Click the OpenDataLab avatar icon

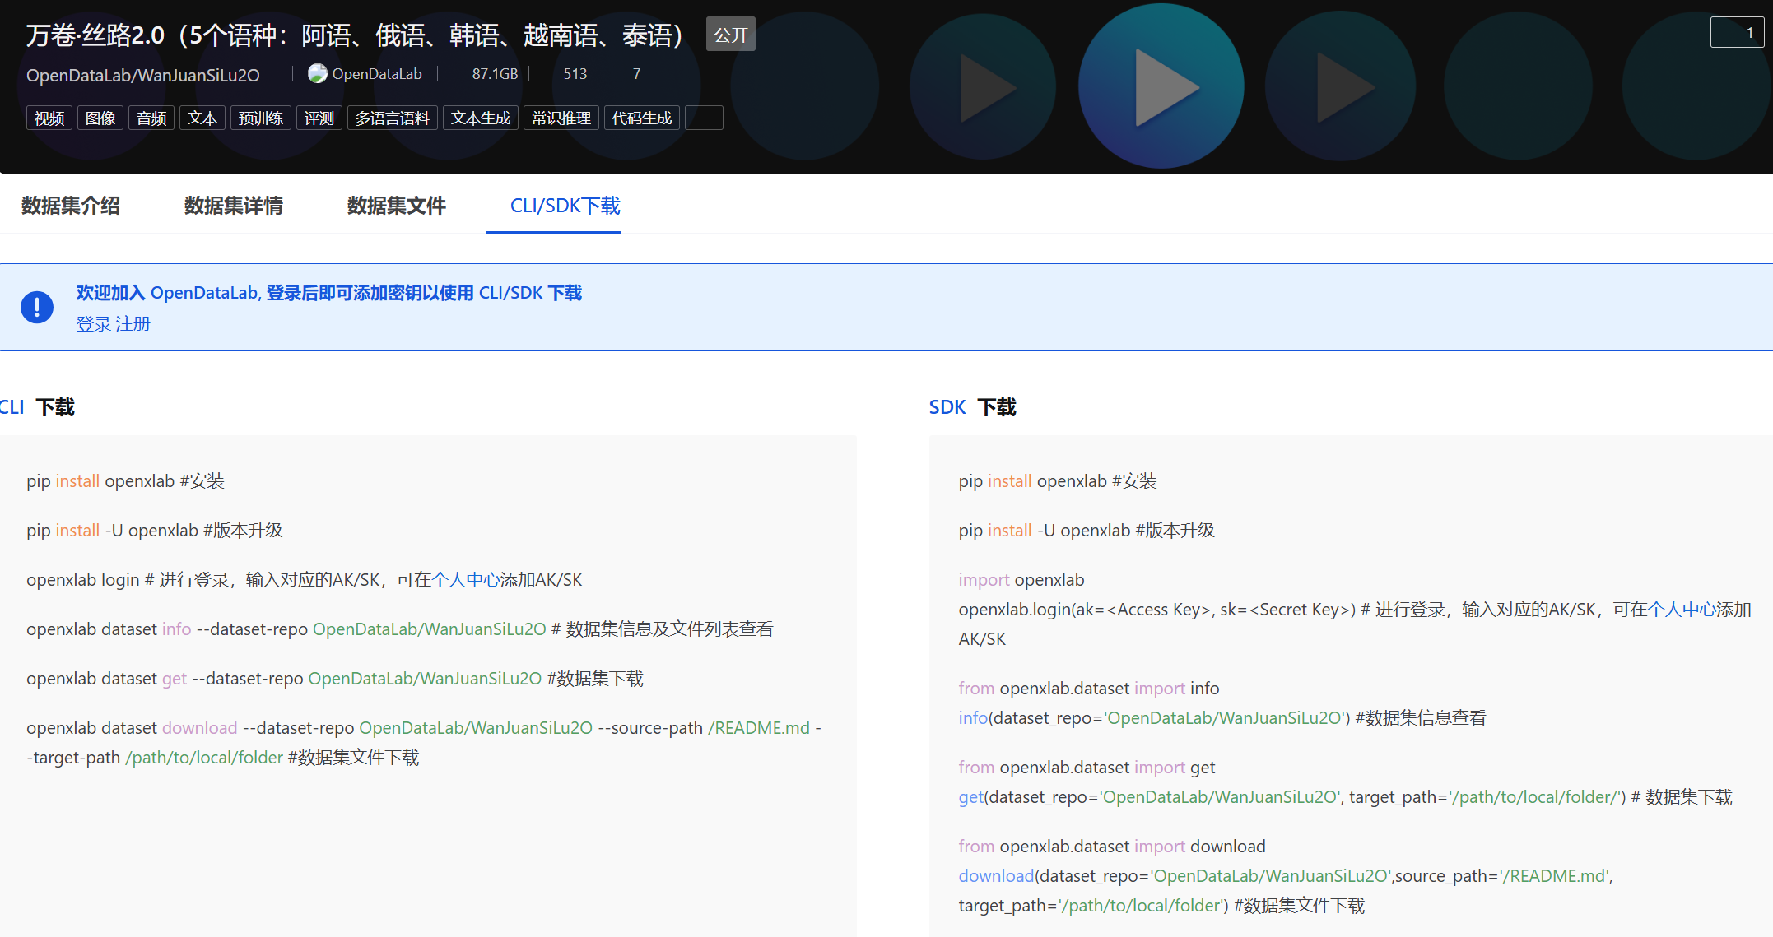tap(317, 74)
